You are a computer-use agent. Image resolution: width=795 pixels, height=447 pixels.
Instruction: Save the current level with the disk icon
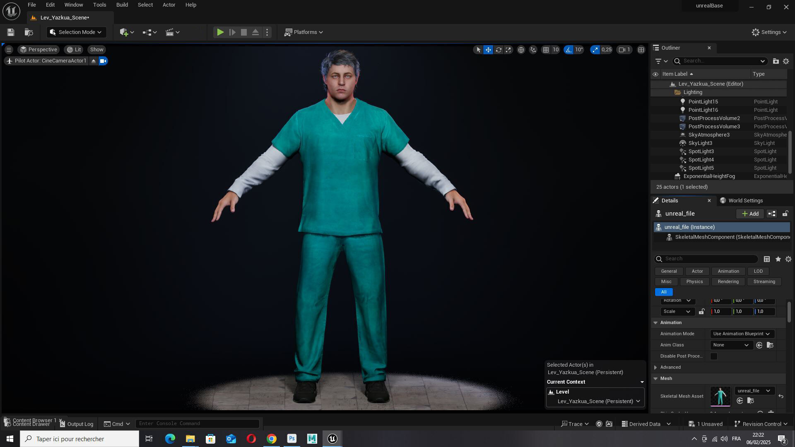(11, 32)
